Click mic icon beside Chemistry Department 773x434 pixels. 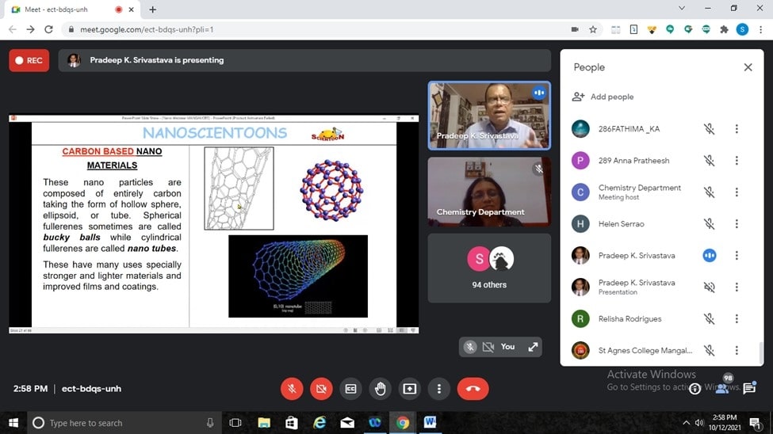tap(710, 192)
